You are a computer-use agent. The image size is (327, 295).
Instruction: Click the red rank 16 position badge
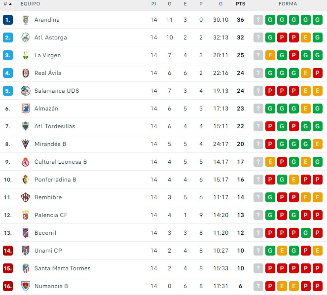click(x=8, y=286)
